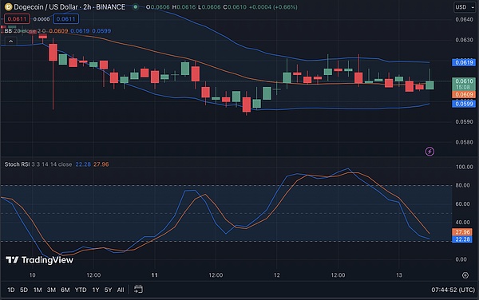Image resolution: width=479 pixels, height=300 pixels.
Task: Select the 1D time range
Action: pyautogui.click(x=10, y=290)
